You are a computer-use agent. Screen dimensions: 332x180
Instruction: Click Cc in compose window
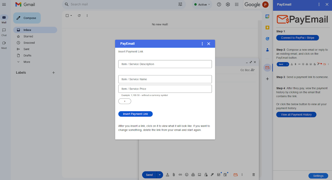242,70
